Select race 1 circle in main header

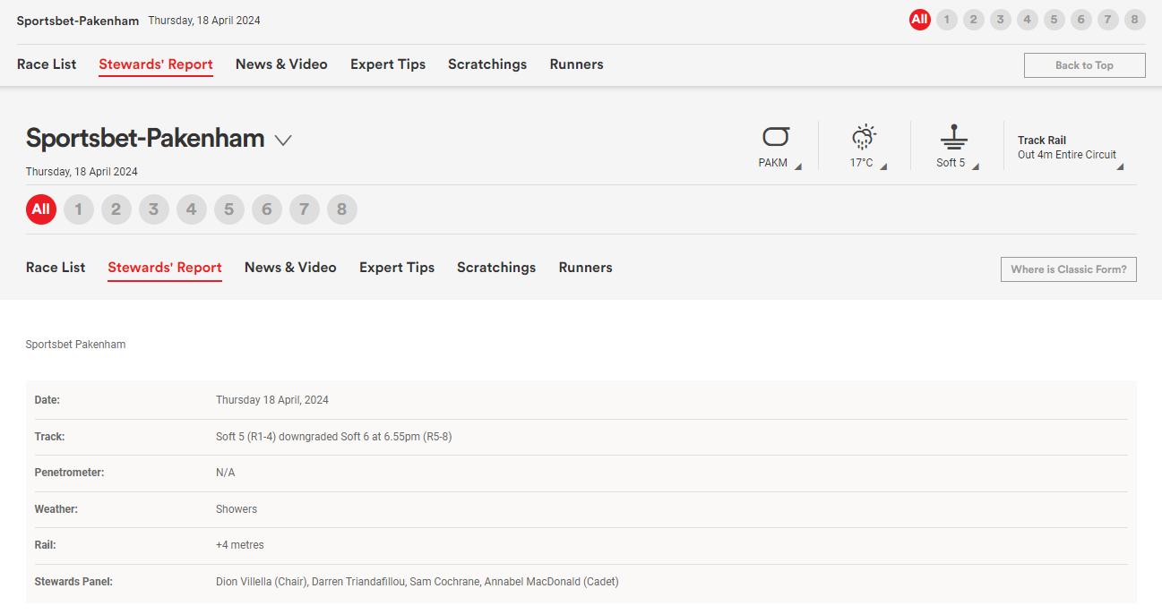[x=79, y=209]
